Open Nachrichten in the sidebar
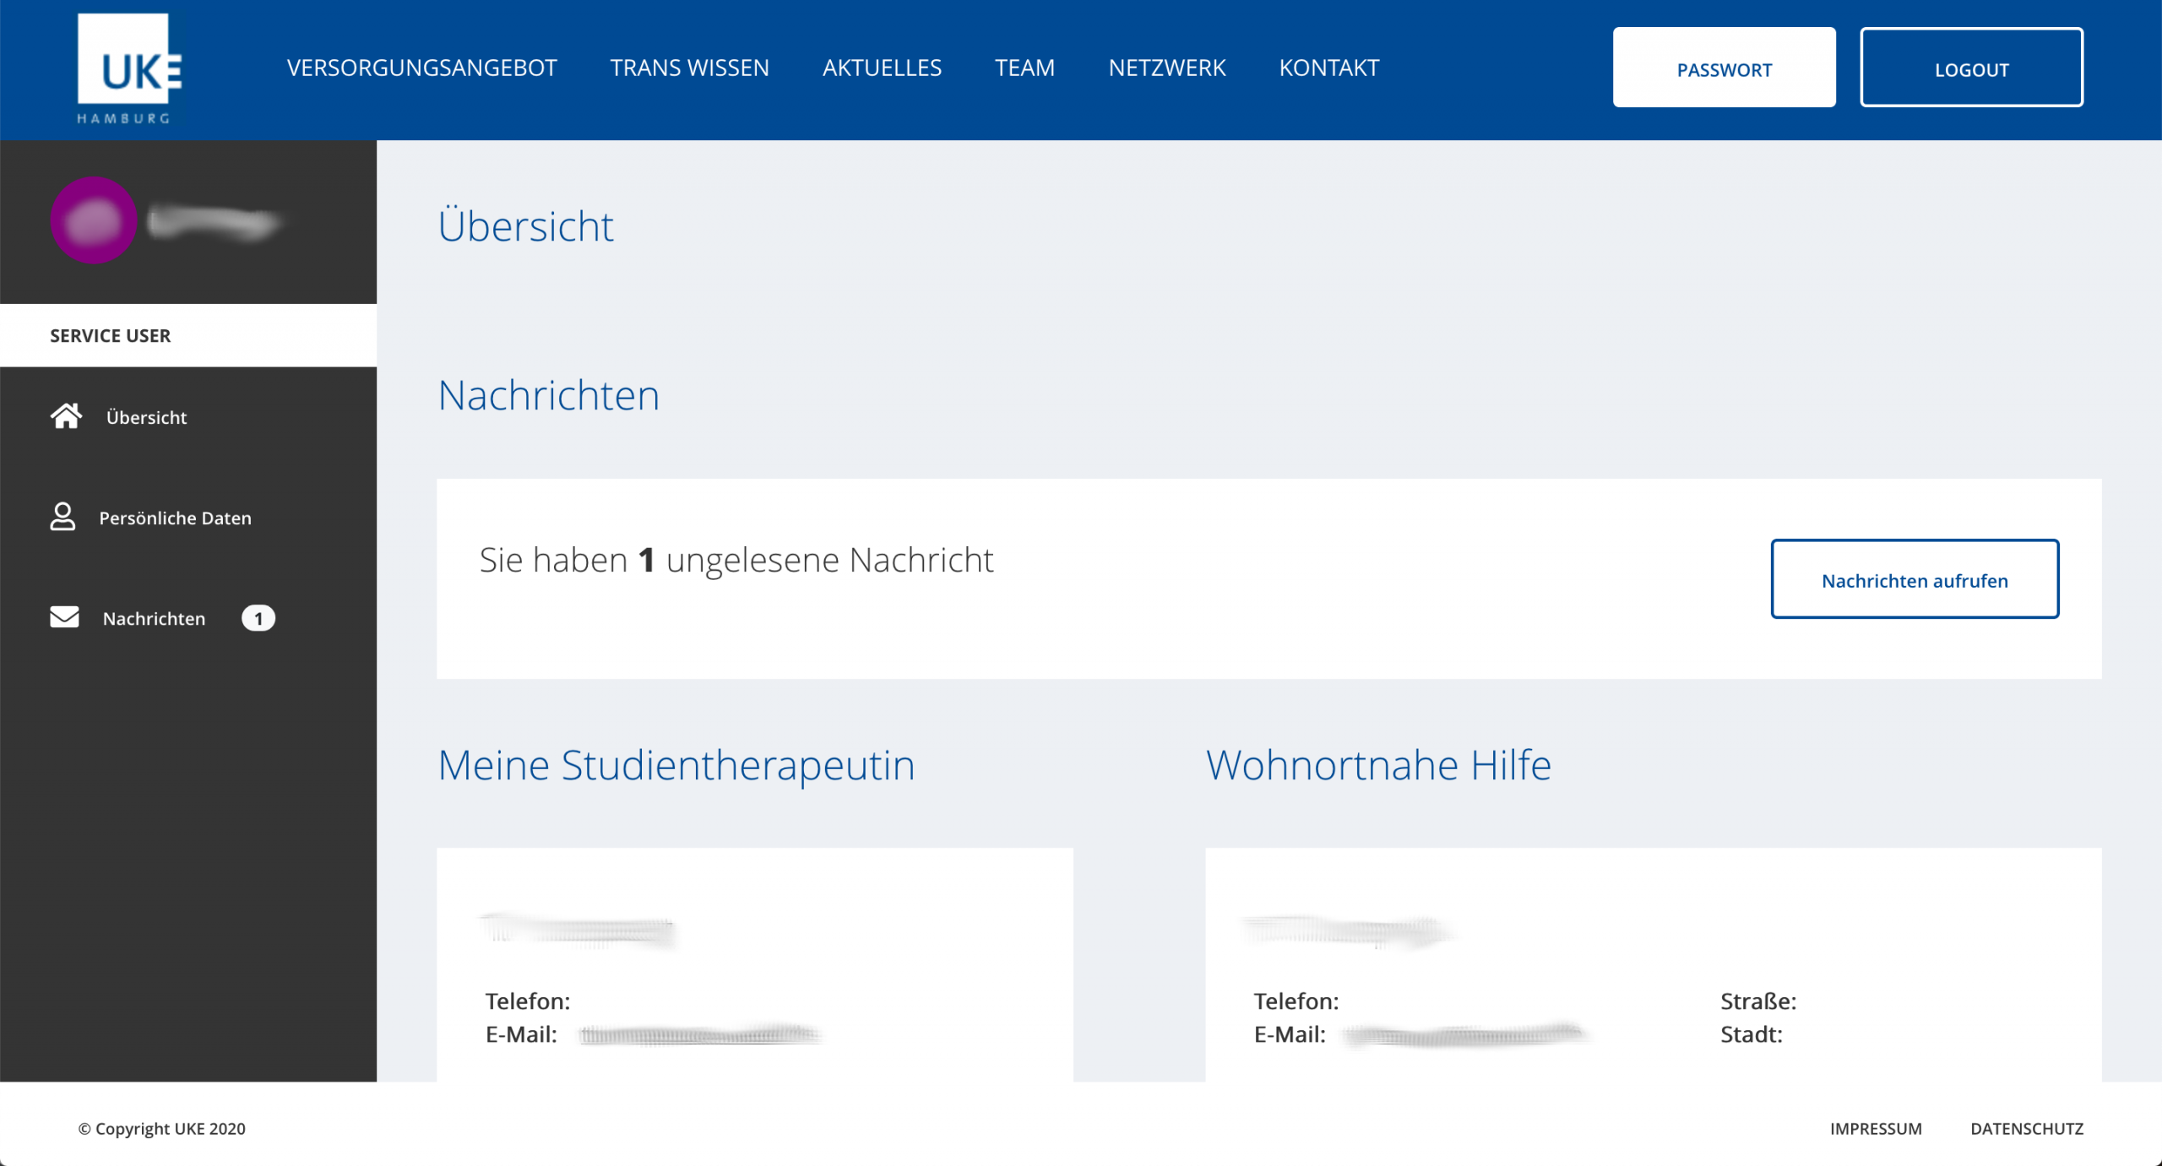 tap(154, 618)
